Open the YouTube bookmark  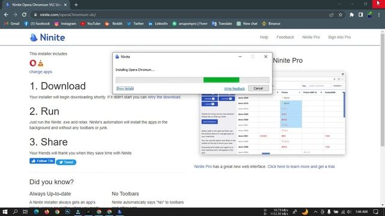90,24
